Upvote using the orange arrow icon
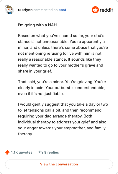Screen dimensions: 118x174 click(7, 152)
